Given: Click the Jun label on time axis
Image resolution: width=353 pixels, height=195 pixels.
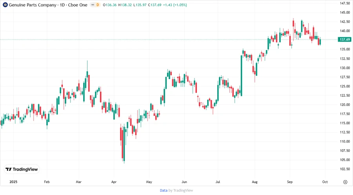Looking at the screenshot, I should tap(184, 182).
